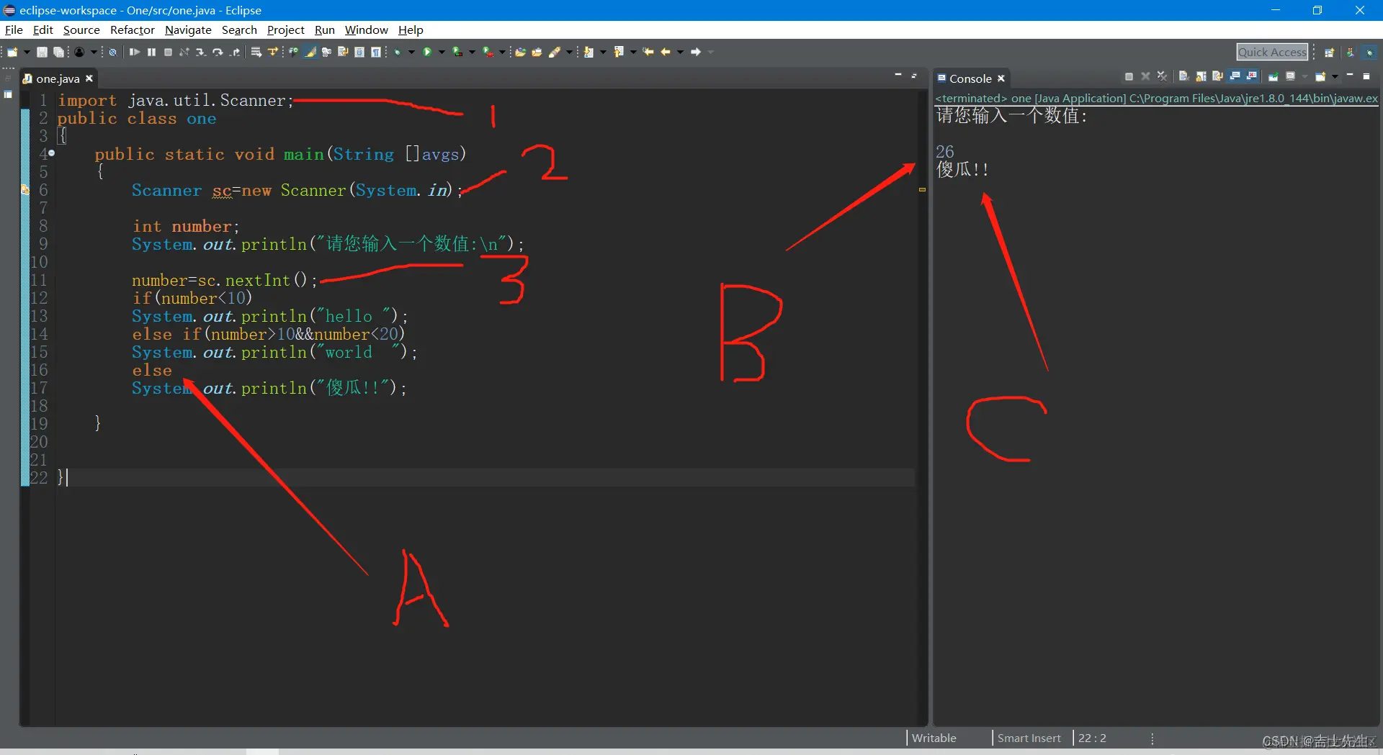1383x755 pixels.
Task: Open the Refactor menu
Action: [133, 30]
